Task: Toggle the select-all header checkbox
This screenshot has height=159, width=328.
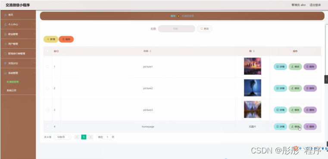Action: click(48, 51)
